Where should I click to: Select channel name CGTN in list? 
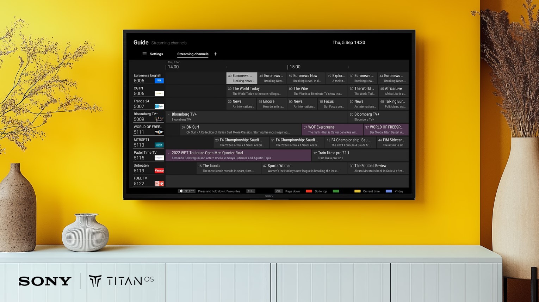(138, 88)
